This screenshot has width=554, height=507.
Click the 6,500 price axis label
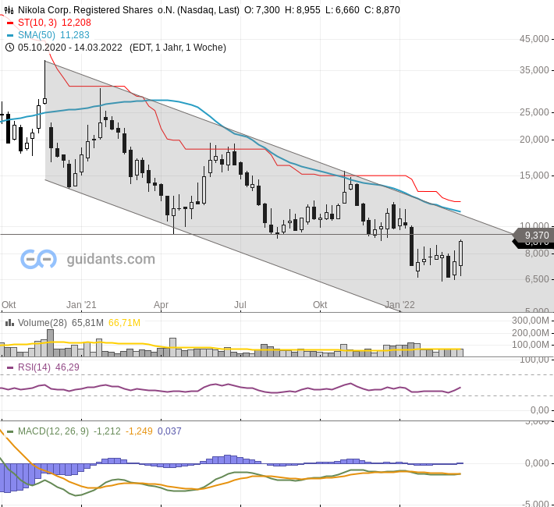pos(537,279)
